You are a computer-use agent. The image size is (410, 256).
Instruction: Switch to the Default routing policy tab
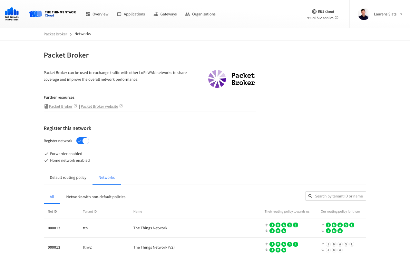[68, 177]
